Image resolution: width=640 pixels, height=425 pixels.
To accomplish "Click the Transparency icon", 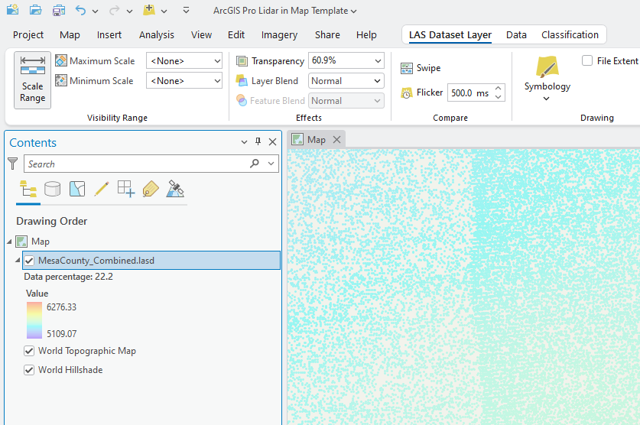I will [242, 61].
